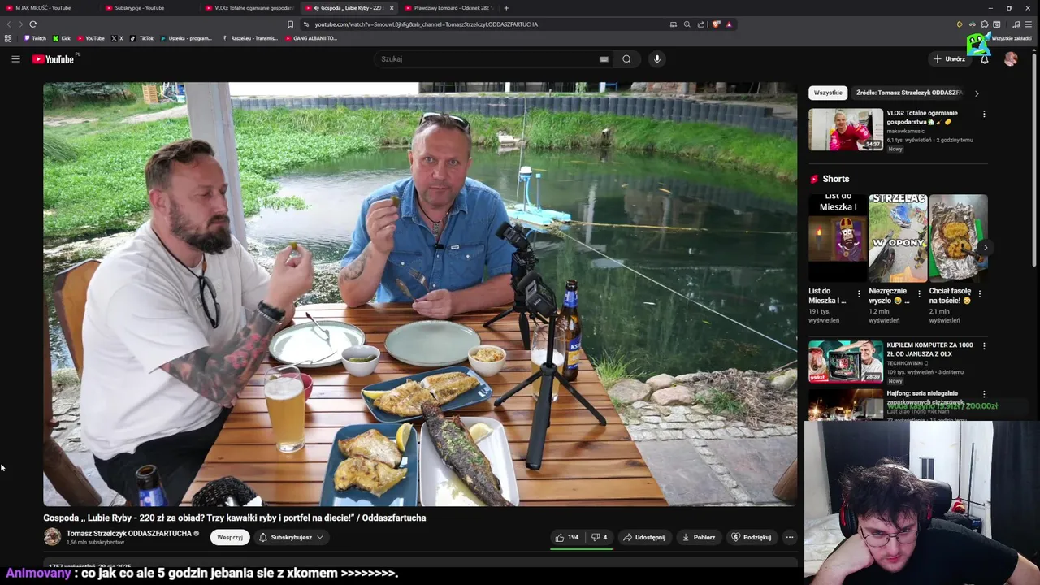Open Tomasz Strzelczyk channel avatar

click(52, 536)
